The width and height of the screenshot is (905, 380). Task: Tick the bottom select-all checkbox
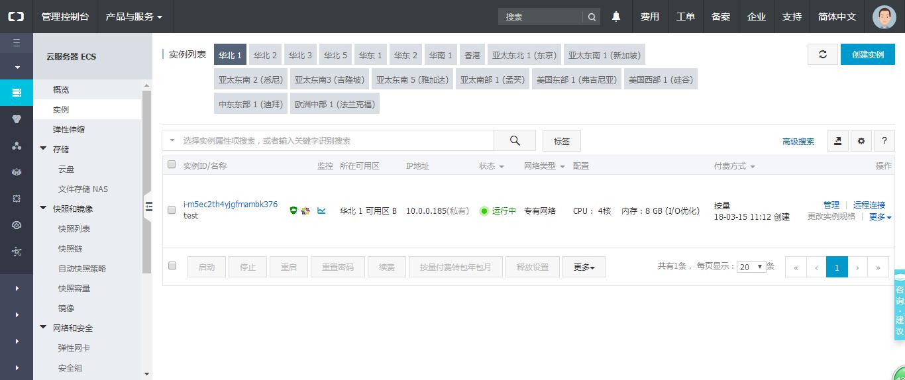172,265
